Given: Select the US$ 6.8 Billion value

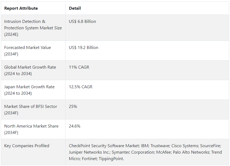Looking at the screenshot, I should point(83,22).
